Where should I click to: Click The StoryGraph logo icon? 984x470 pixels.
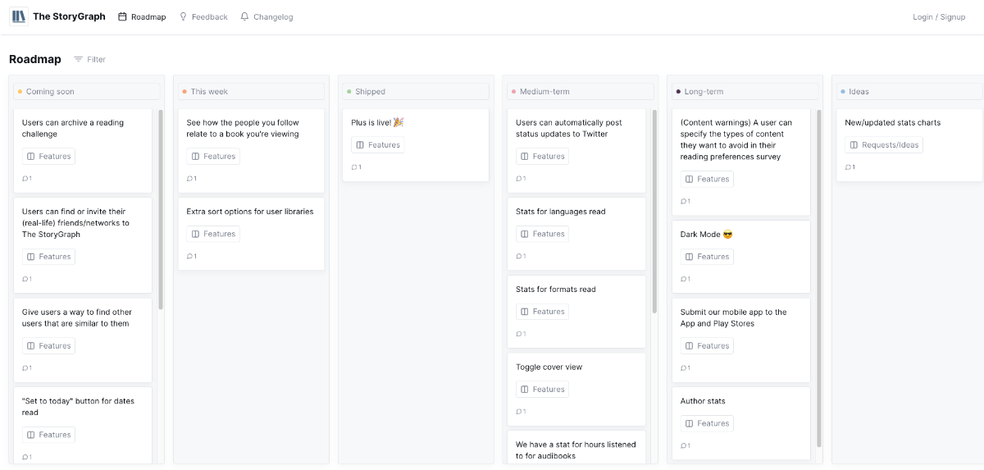pos(18,16)
